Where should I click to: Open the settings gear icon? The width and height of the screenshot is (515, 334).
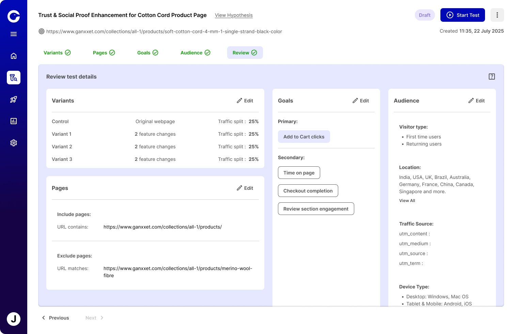[14, 143]
